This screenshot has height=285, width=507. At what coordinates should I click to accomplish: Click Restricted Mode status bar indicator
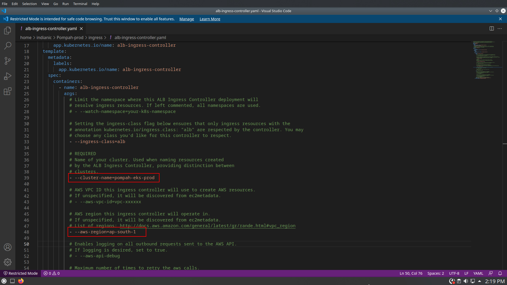pos(21,273)
